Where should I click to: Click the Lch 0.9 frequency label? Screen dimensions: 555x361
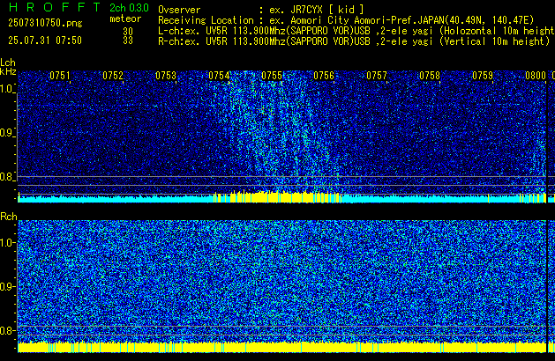tap(7, 133)
